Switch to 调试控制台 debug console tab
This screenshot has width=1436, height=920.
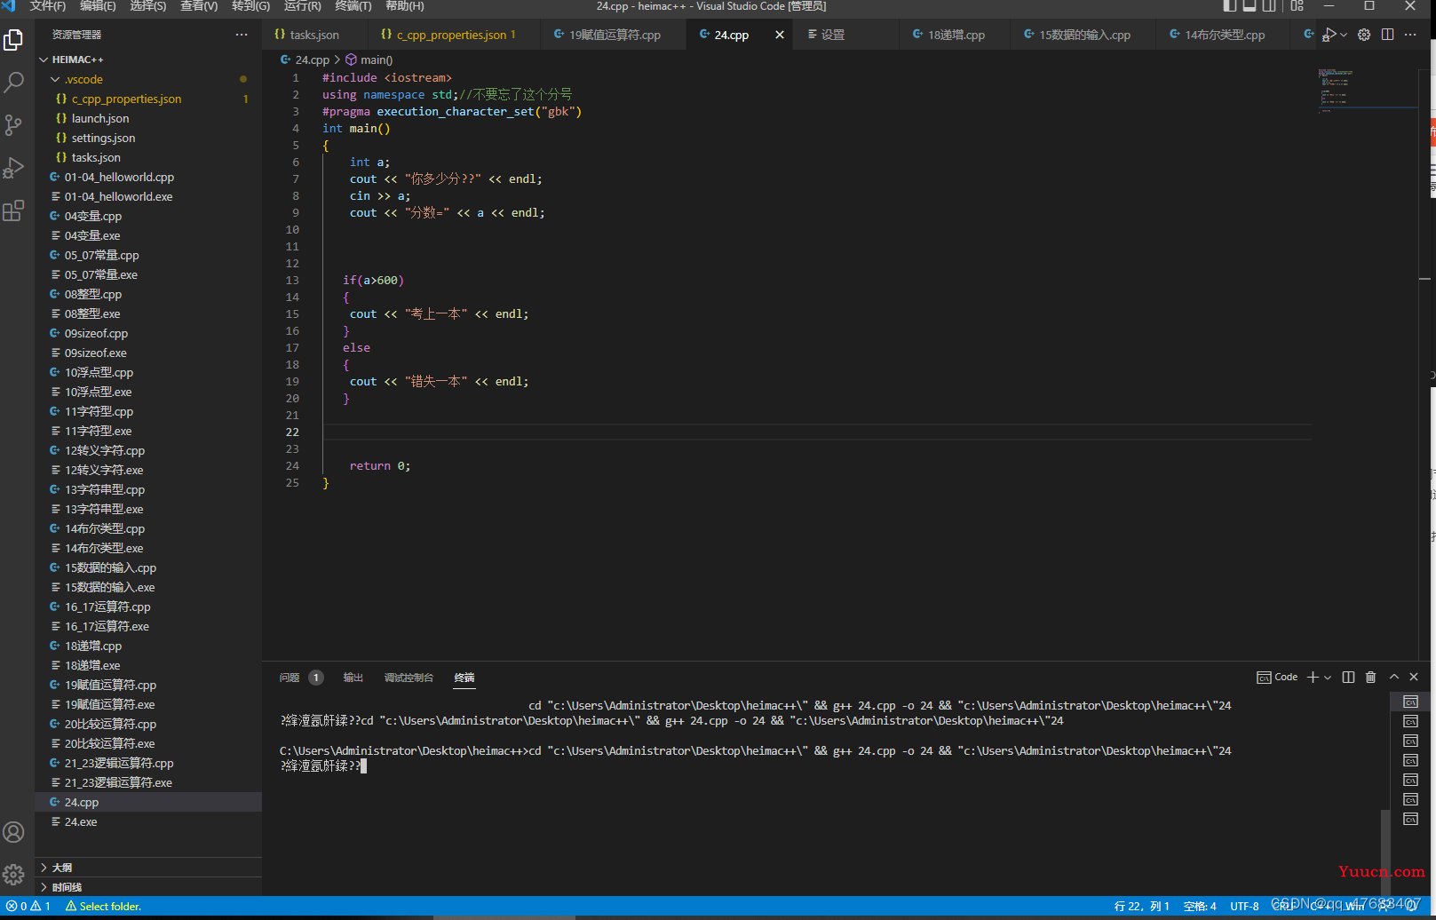click(409, 678)
